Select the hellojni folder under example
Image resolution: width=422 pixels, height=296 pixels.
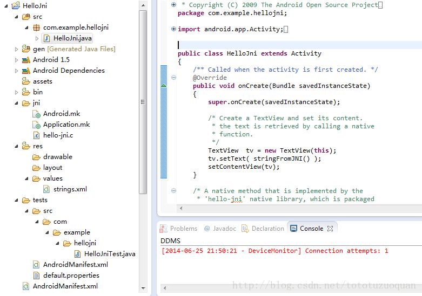85,243
